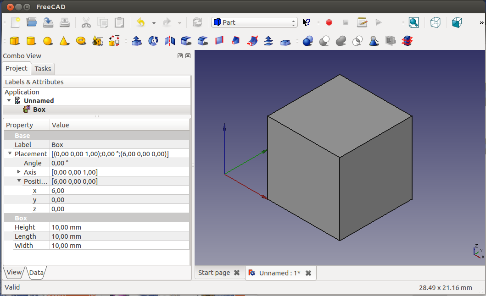Add a sphere primitive
Viewport: 486px width, 296px height.
click(x=48, y=41)
